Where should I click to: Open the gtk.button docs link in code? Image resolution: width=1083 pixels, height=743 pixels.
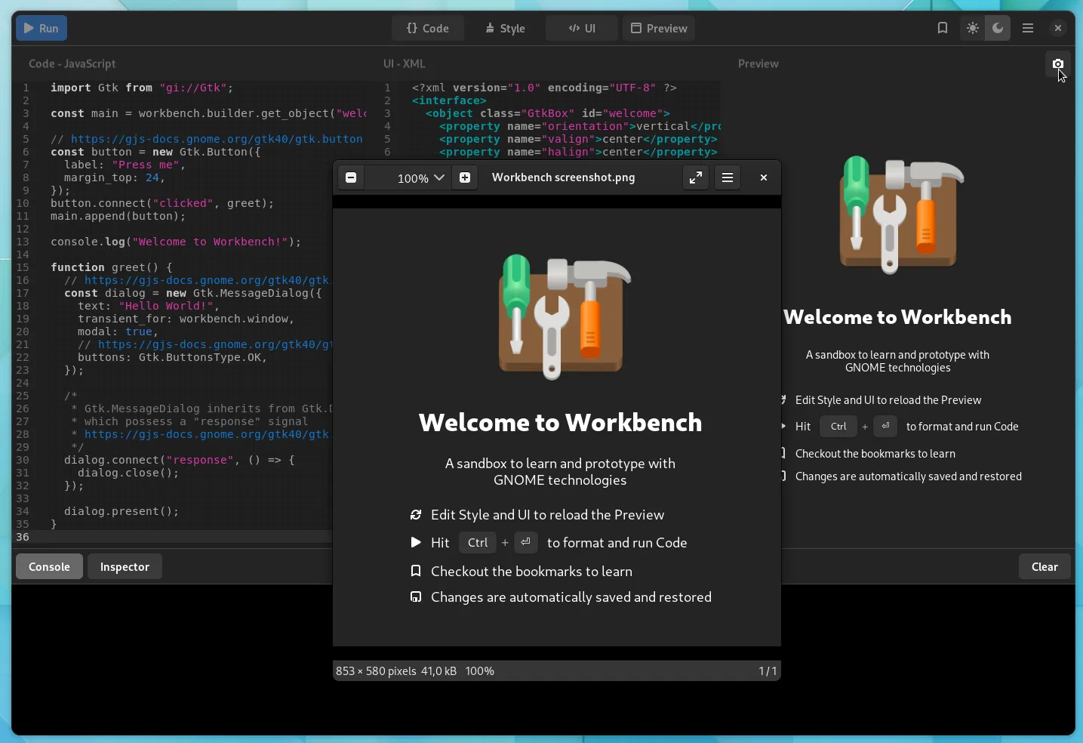point(216,139)
